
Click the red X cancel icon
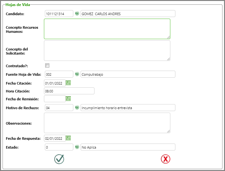pyautogui.click(x=165, y=159)
